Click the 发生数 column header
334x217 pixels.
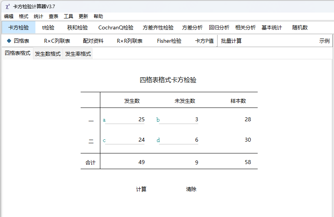(x=132, y=101)
